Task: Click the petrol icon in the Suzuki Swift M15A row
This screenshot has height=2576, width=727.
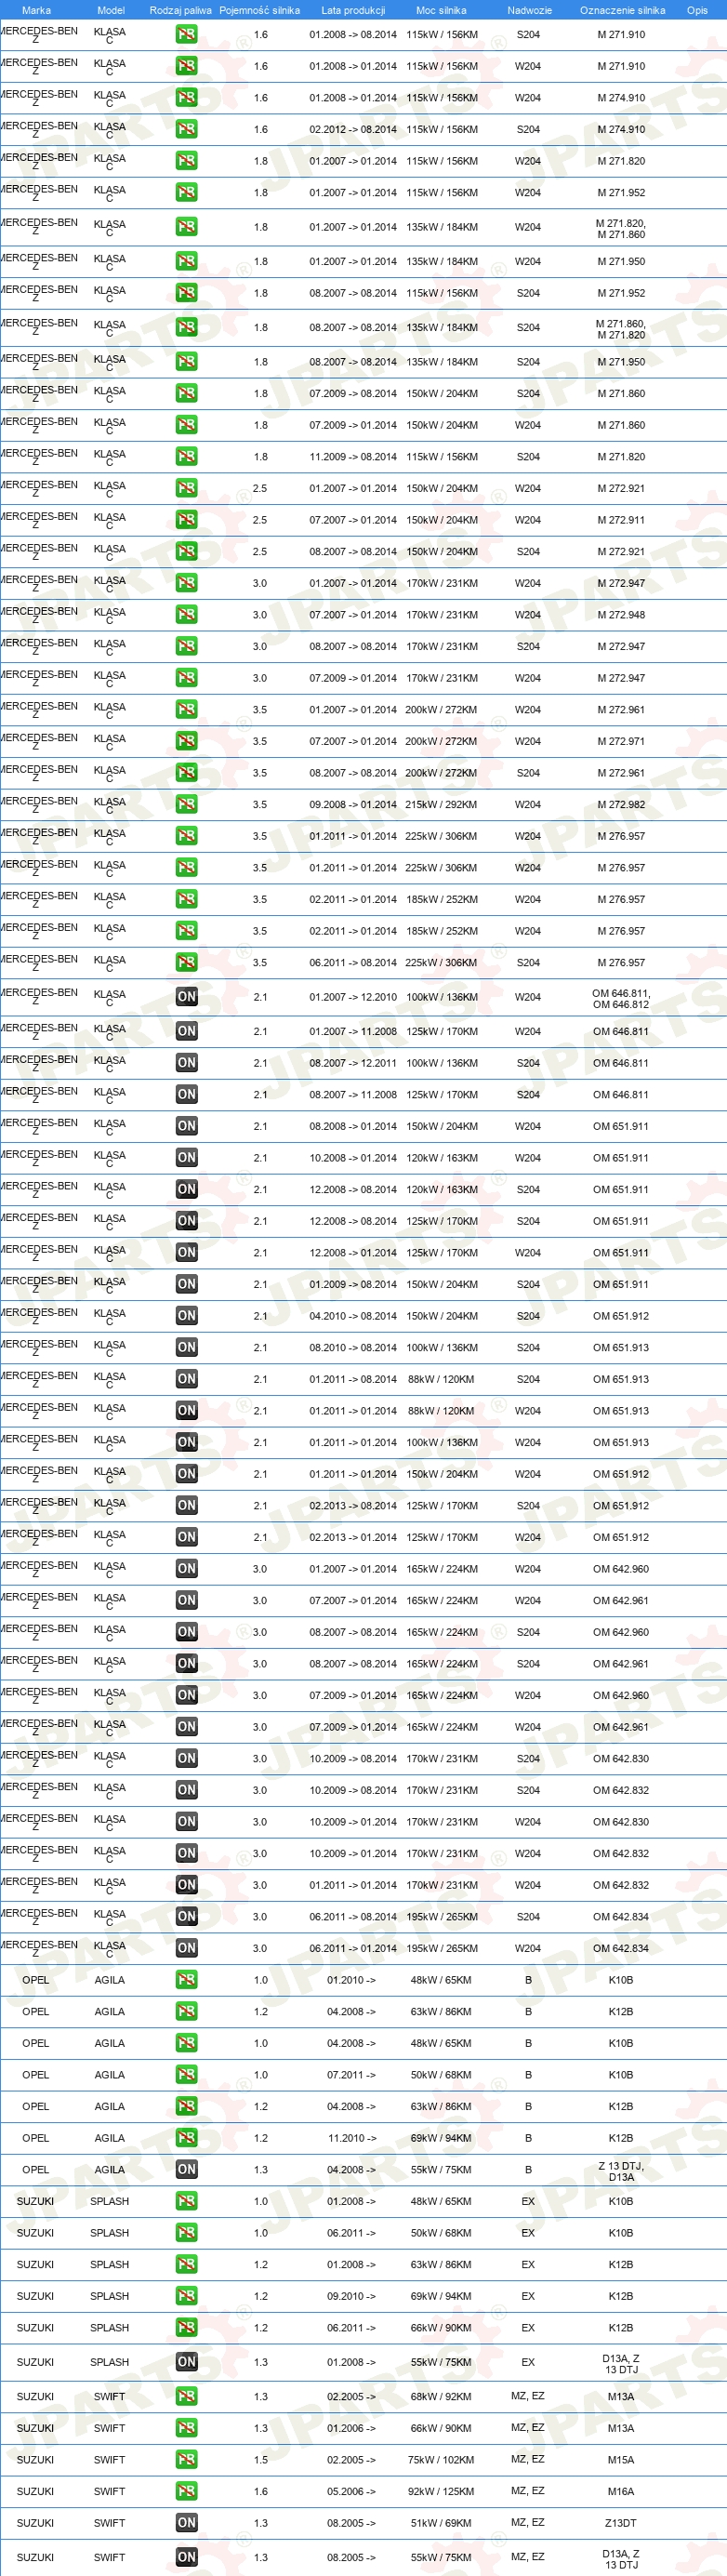Action: (x=186, y=2460)
